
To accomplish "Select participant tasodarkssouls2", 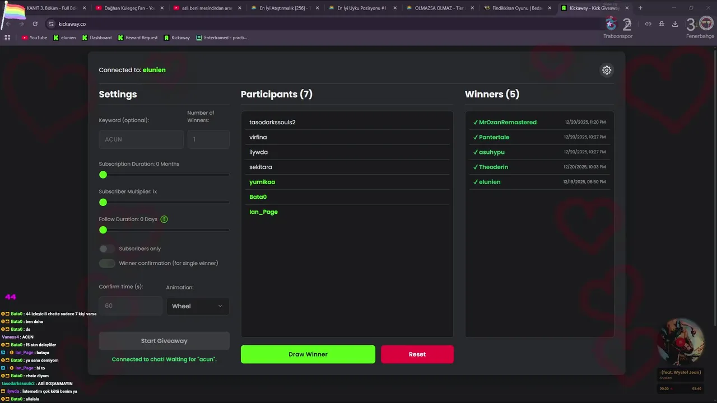I will pos(347,122).
